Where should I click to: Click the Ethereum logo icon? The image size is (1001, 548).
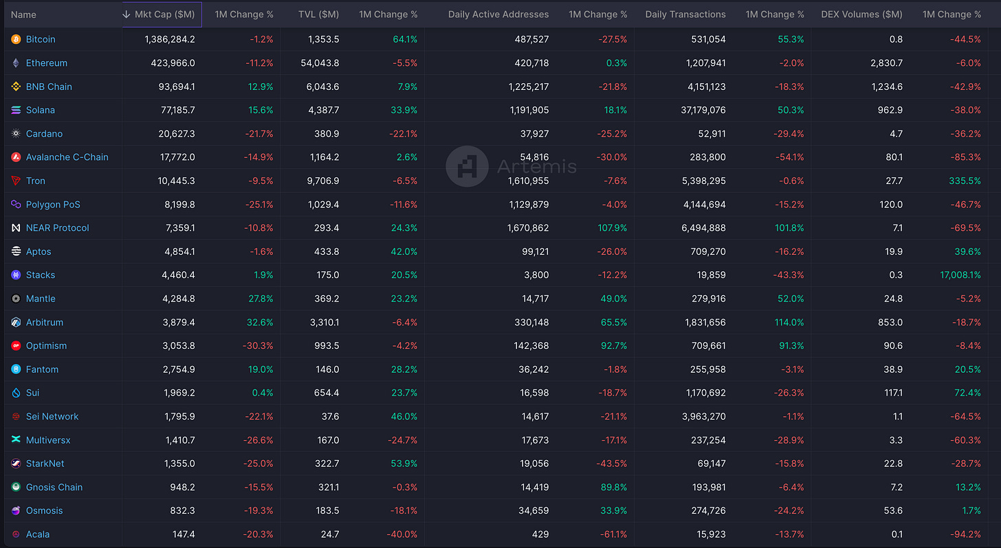click(x=16, y=63)
